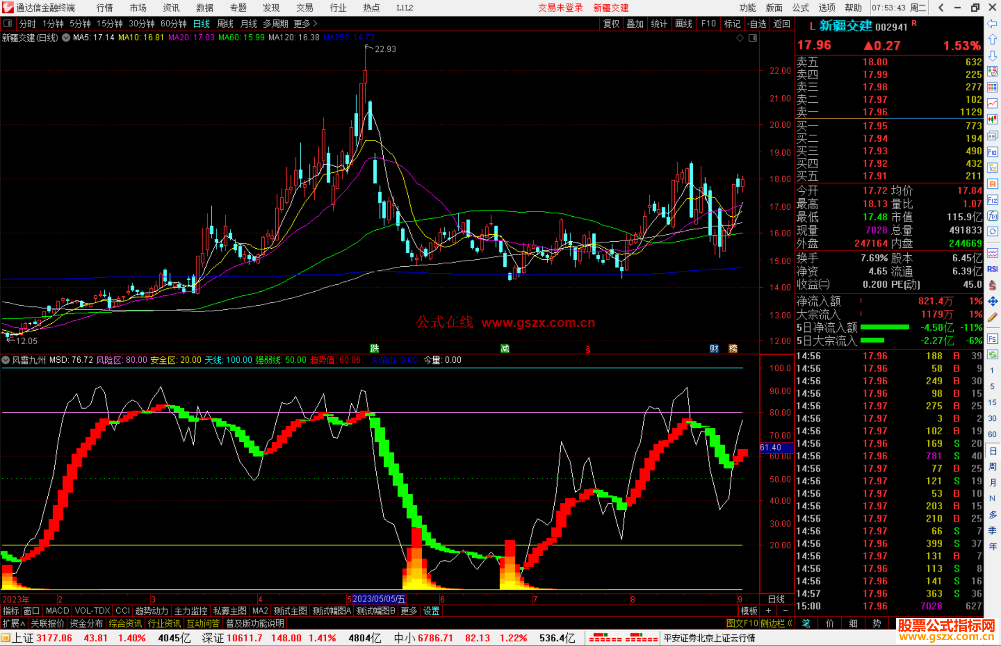Open the 公式 menu in title bar
Viewport: 1001px width, 646px height.
[800, 8]
